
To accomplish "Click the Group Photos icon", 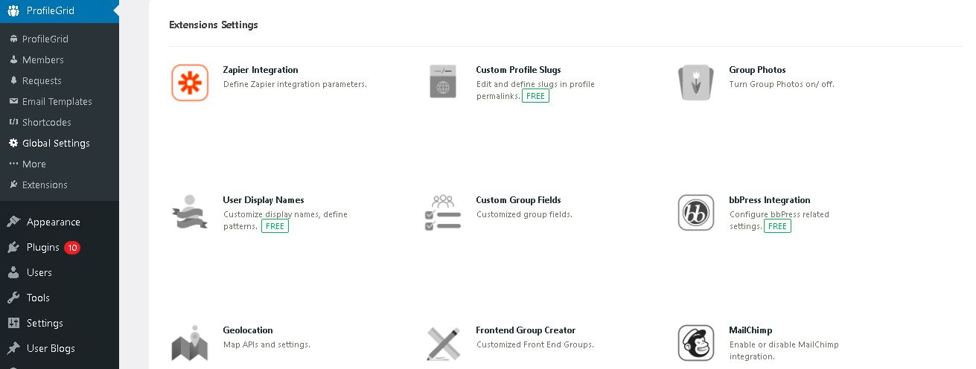I will click(696, 82).
